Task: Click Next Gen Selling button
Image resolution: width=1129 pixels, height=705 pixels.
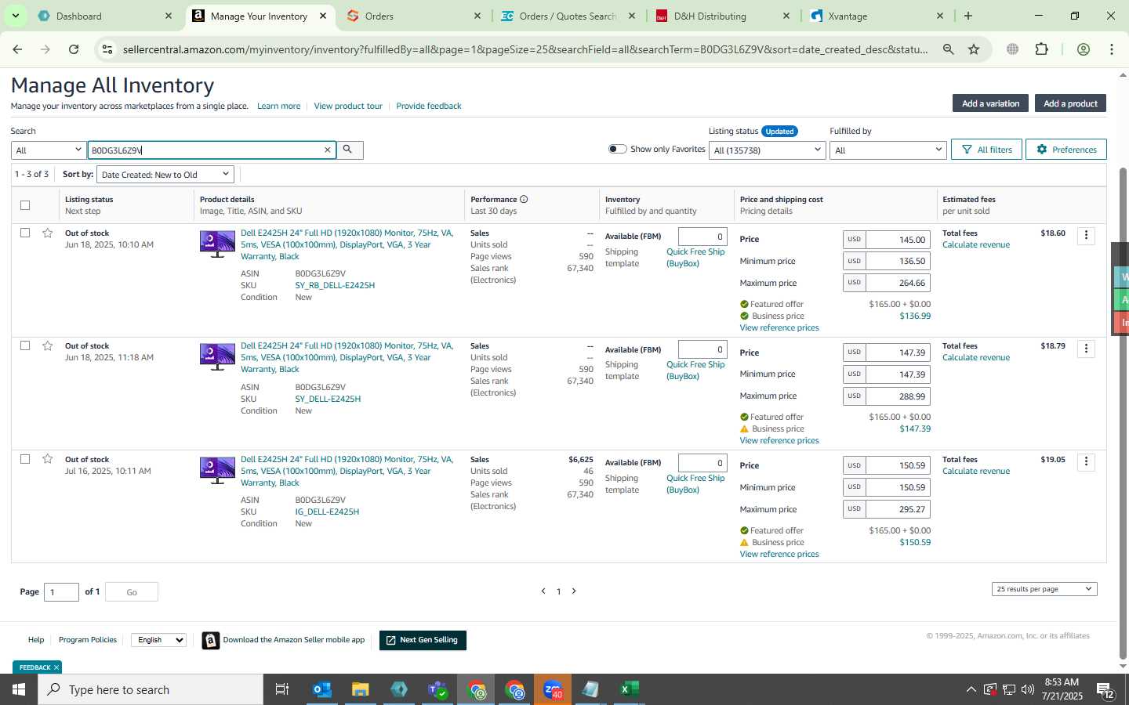Action: (423, 640)
